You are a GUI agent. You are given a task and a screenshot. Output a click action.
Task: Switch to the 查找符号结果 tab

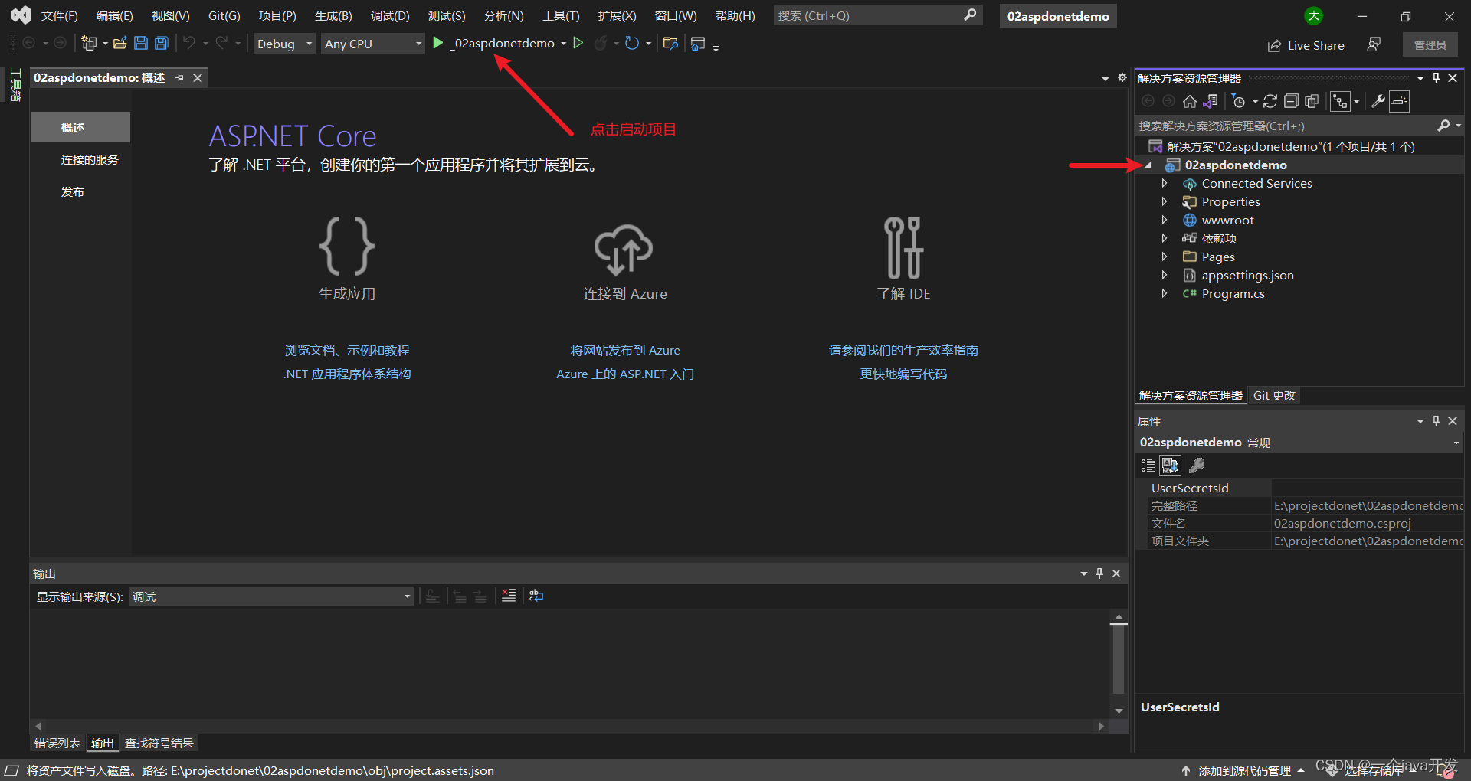pyautogui.click(x=159, y=743)
